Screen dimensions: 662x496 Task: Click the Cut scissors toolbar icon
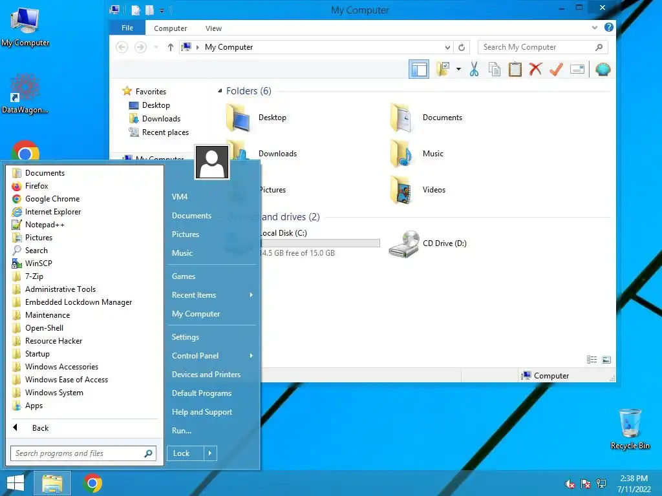point(474,69)
